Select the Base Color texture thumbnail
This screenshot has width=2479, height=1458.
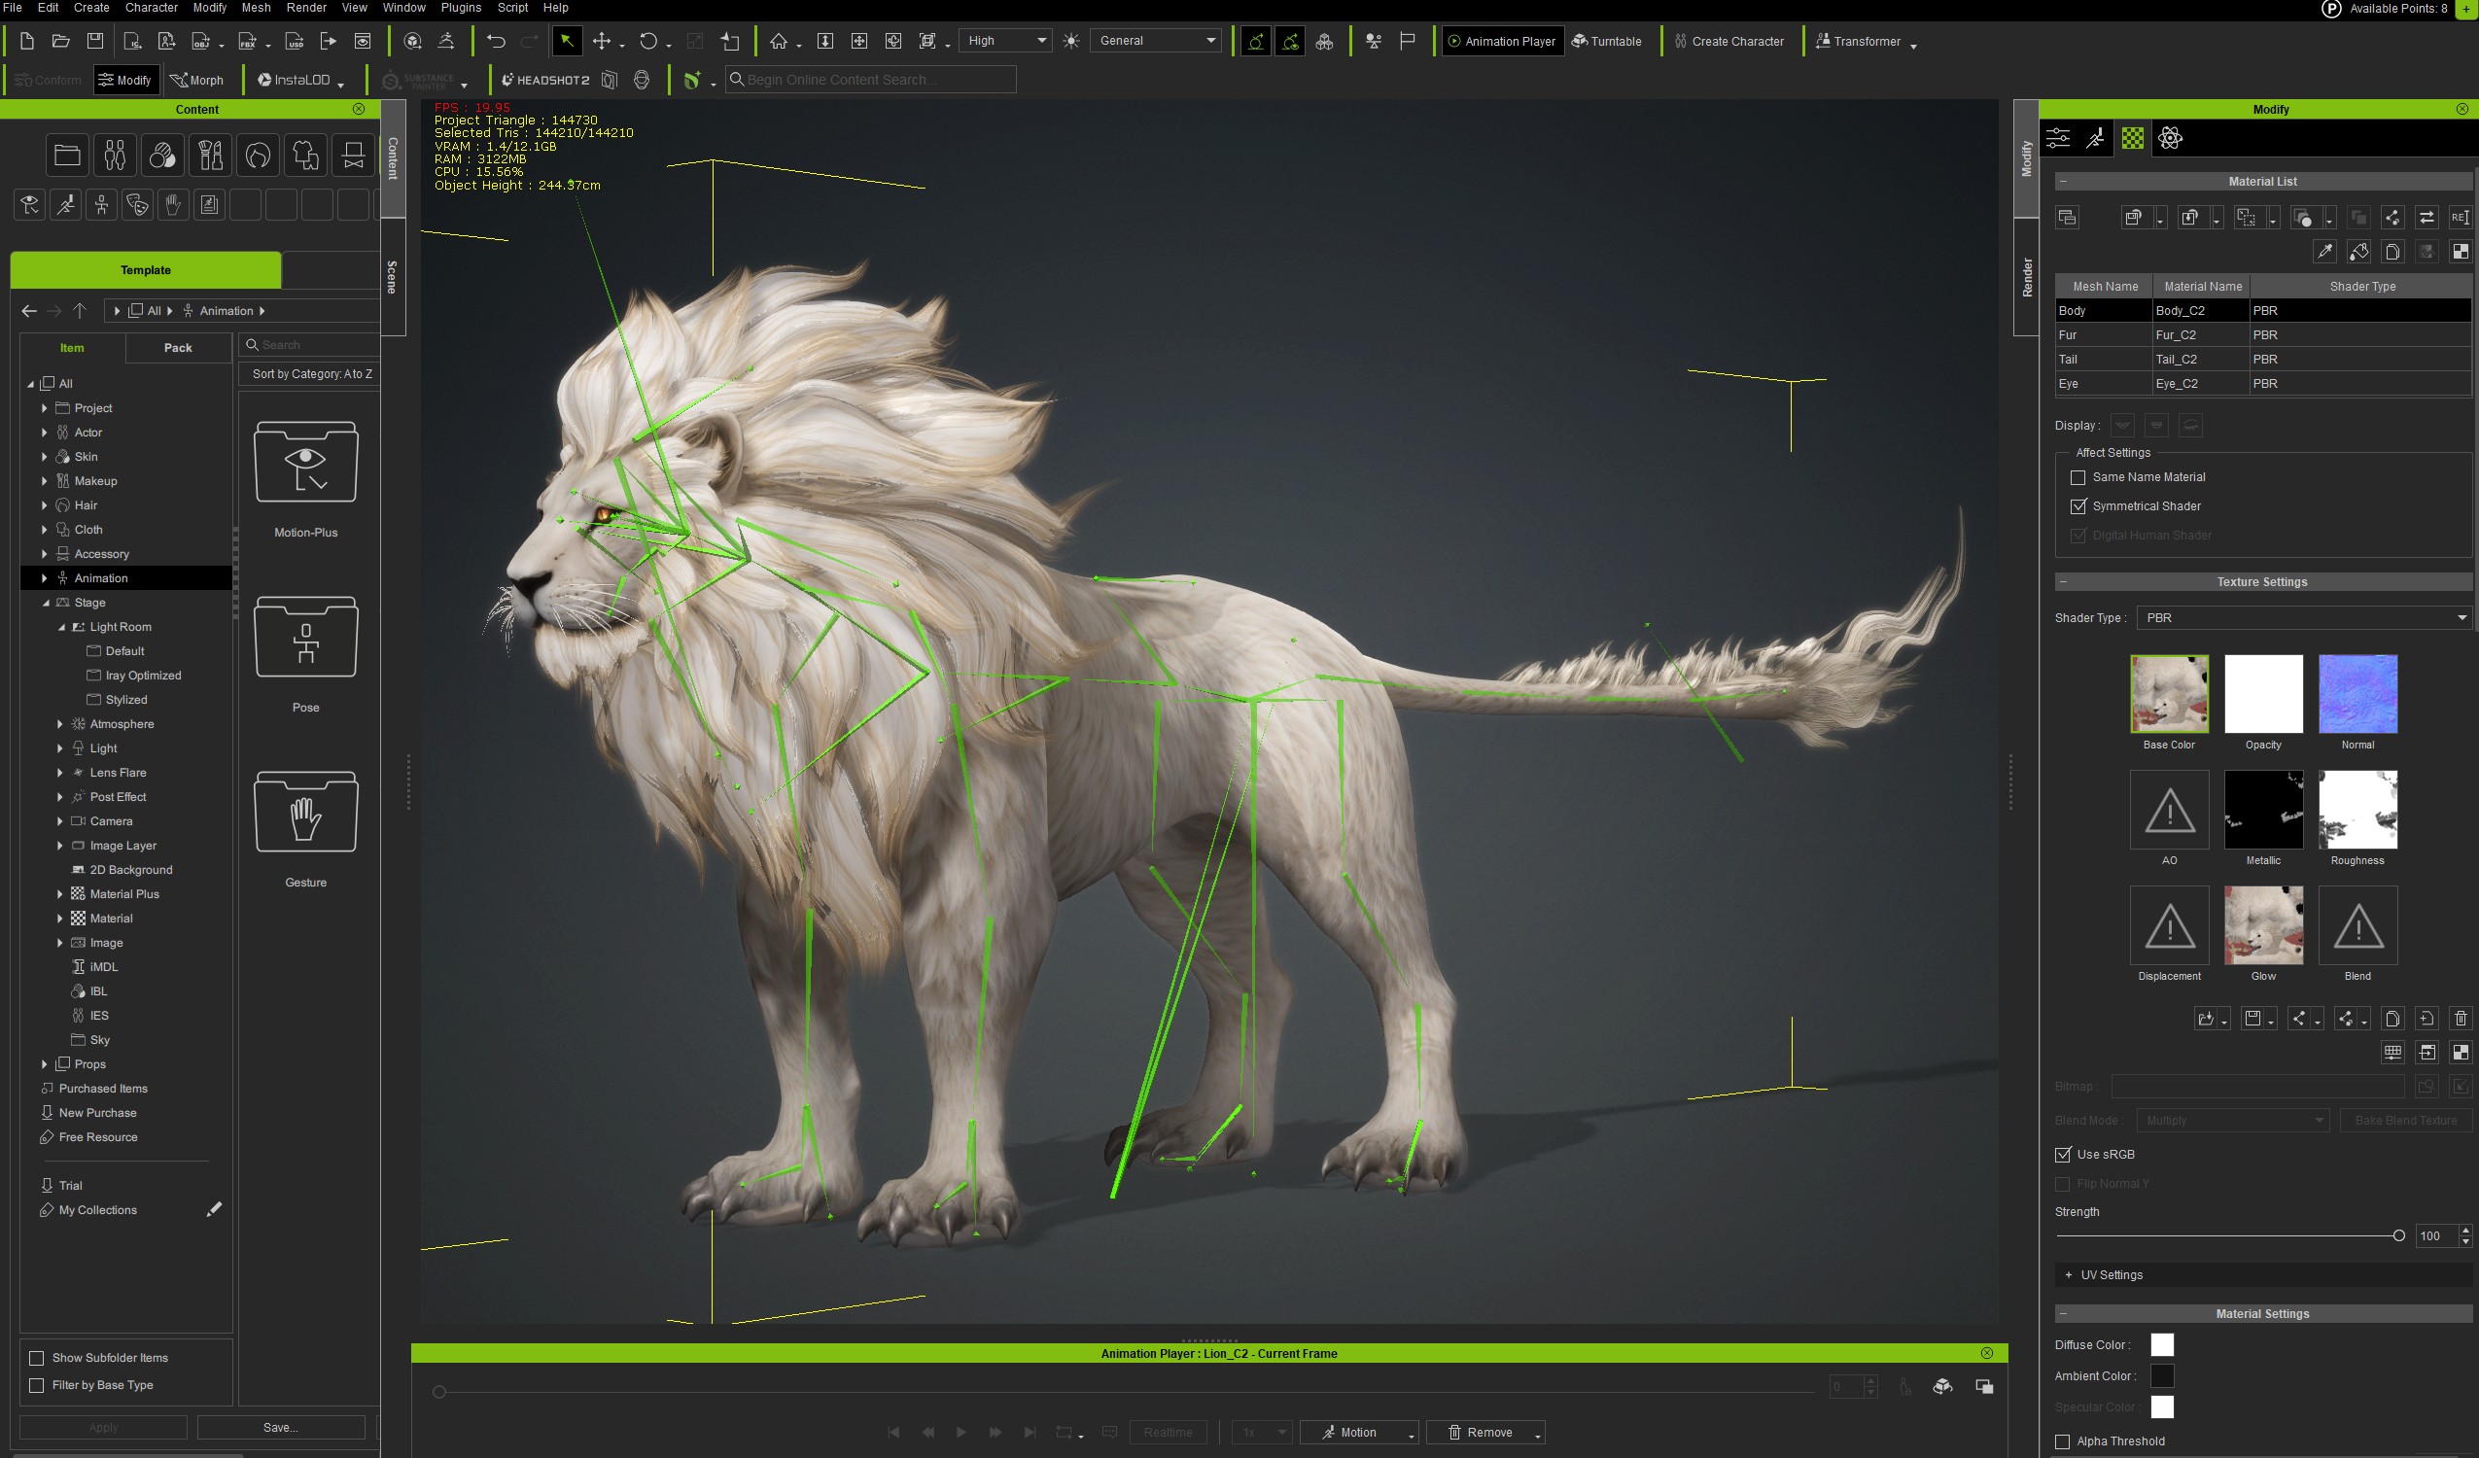point(2168,695)
